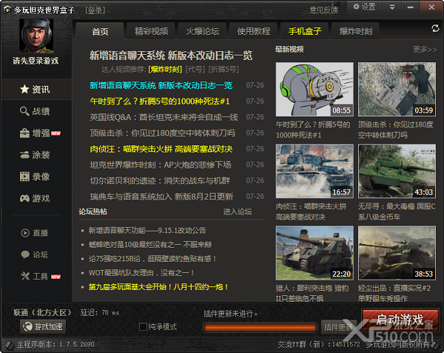This screenshot has height=353, width=444.
Task: Open the 战绩 battle record search
Action: click(36, 111)
